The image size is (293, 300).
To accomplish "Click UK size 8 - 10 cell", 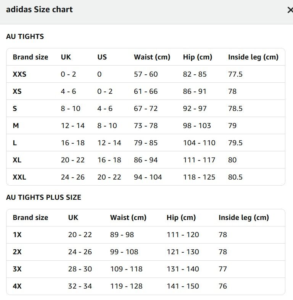I will pyautogui.click(x=71, y=109).
